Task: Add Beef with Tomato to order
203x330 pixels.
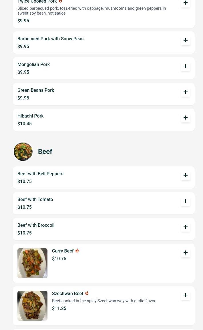Action: [x=185, y=201]
